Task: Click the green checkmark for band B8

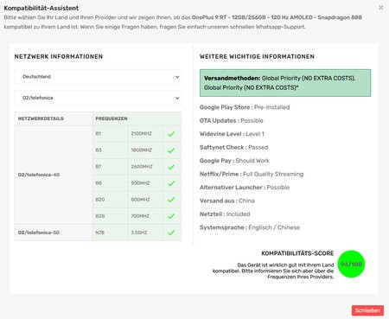Action: click(171, 183)
